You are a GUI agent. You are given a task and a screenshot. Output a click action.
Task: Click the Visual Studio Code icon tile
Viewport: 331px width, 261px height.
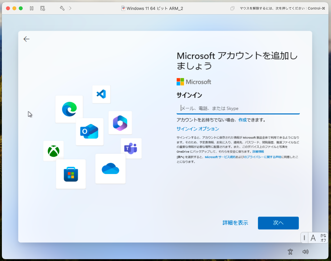pos(101,94)
